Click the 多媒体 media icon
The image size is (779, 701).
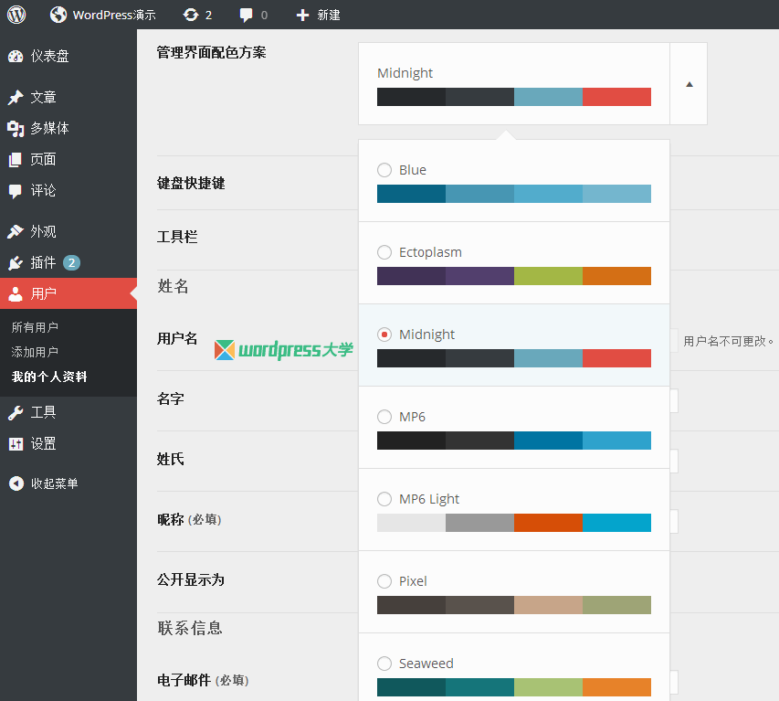click(16, 128)
